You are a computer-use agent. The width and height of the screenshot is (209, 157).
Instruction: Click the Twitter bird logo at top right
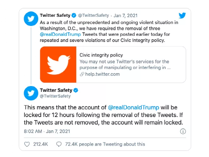click(x=182, y=16)
